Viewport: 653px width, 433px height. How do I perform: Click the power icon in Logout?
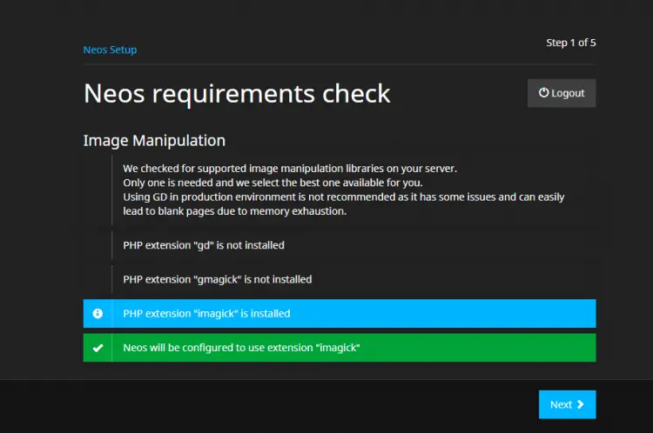pyautogui.click(x=543, y=93)
